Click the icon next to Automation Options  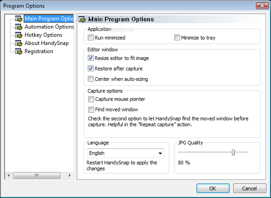point(19,27)
